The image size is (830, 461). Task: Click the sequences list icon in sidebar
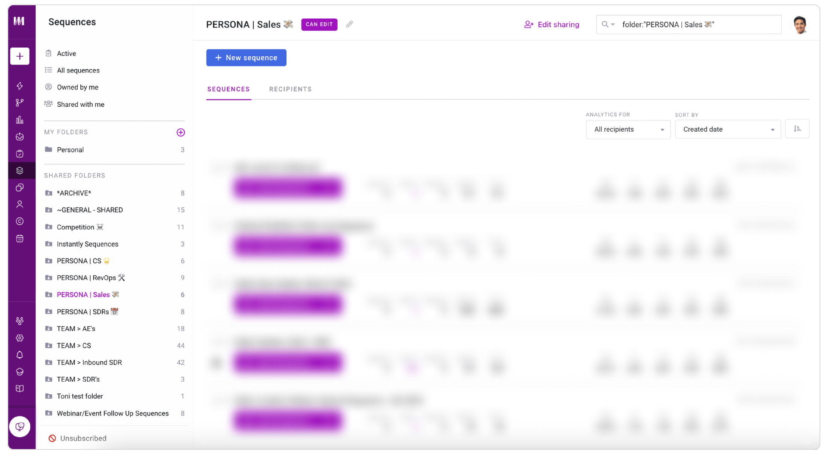pos(19,170)
